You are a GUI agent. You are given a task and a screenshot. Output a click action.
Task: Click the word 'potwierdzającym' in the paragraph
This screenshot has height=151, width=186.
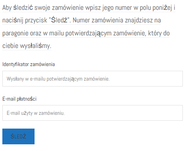pos(88,33)
